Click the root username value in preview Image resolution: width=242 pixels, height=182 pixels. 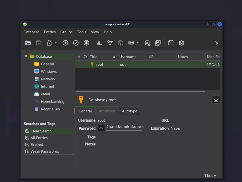(102, 120)
